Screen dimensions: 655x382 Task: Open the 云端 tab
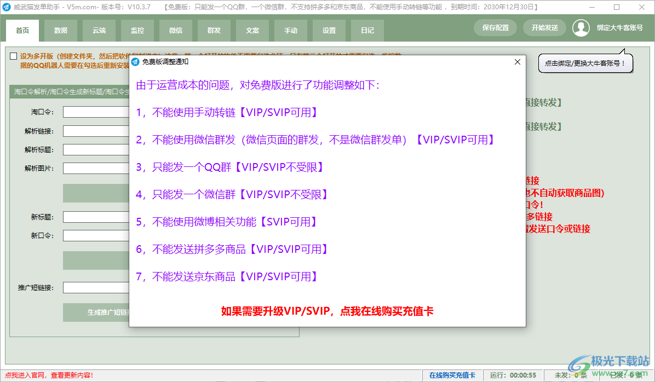(x=99, y=31)
